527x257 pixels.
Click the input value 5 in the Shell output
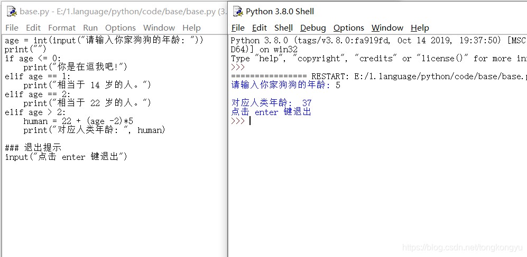click(338, 85)
